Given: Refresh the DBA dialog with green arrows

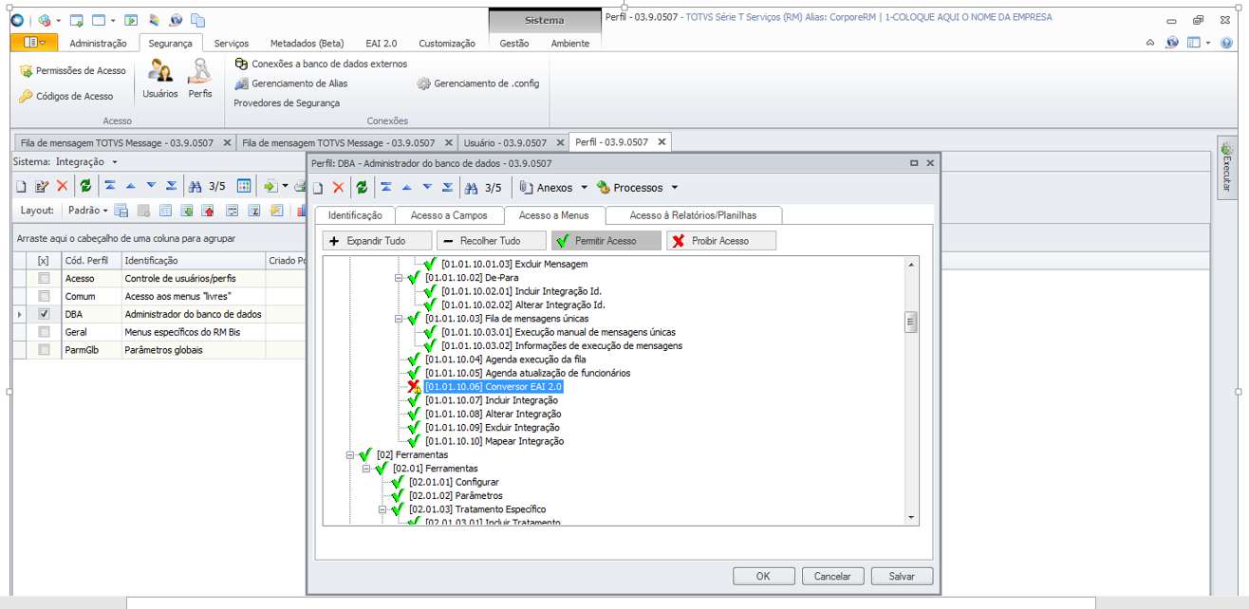Looking at the screenshot, I should point(362,188).
